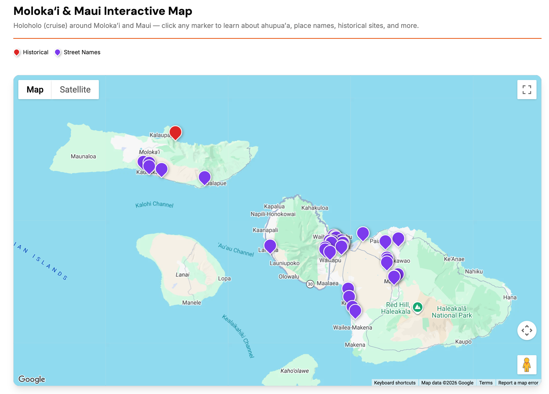Click the purple marker near Ualapue on Molokai

[x=205, y=177]
